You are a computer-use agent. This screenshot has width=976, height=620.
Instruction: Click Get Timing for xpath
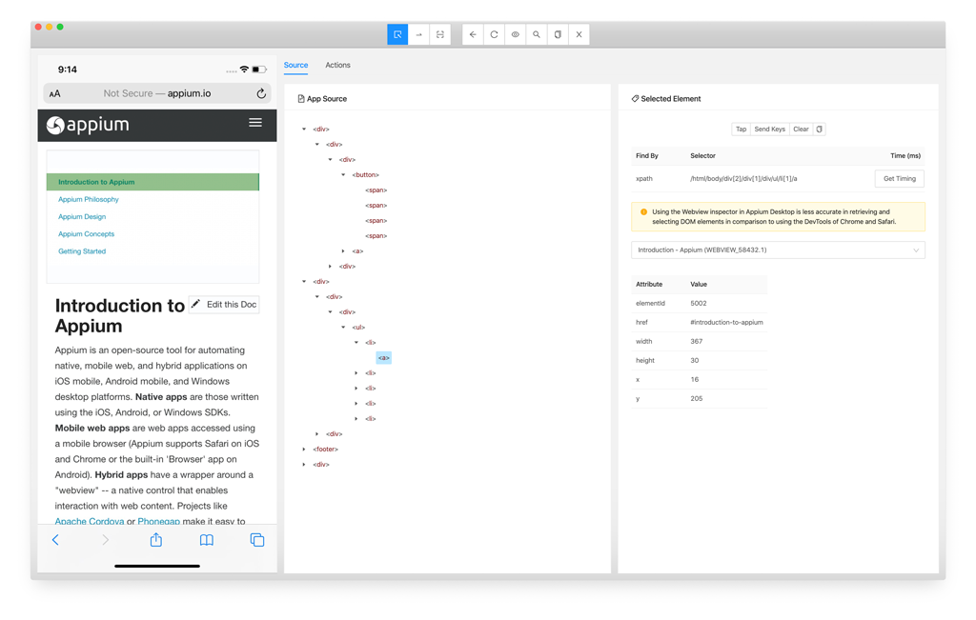(900, 178)
